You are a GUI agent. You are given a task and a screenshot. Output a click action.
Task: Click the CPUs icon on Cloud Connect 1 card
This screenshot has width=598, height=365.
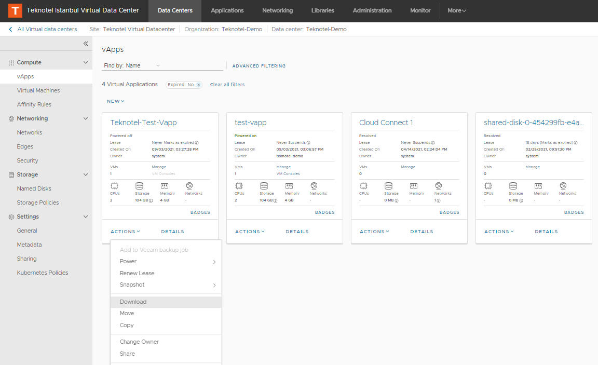tap(363, 186)
